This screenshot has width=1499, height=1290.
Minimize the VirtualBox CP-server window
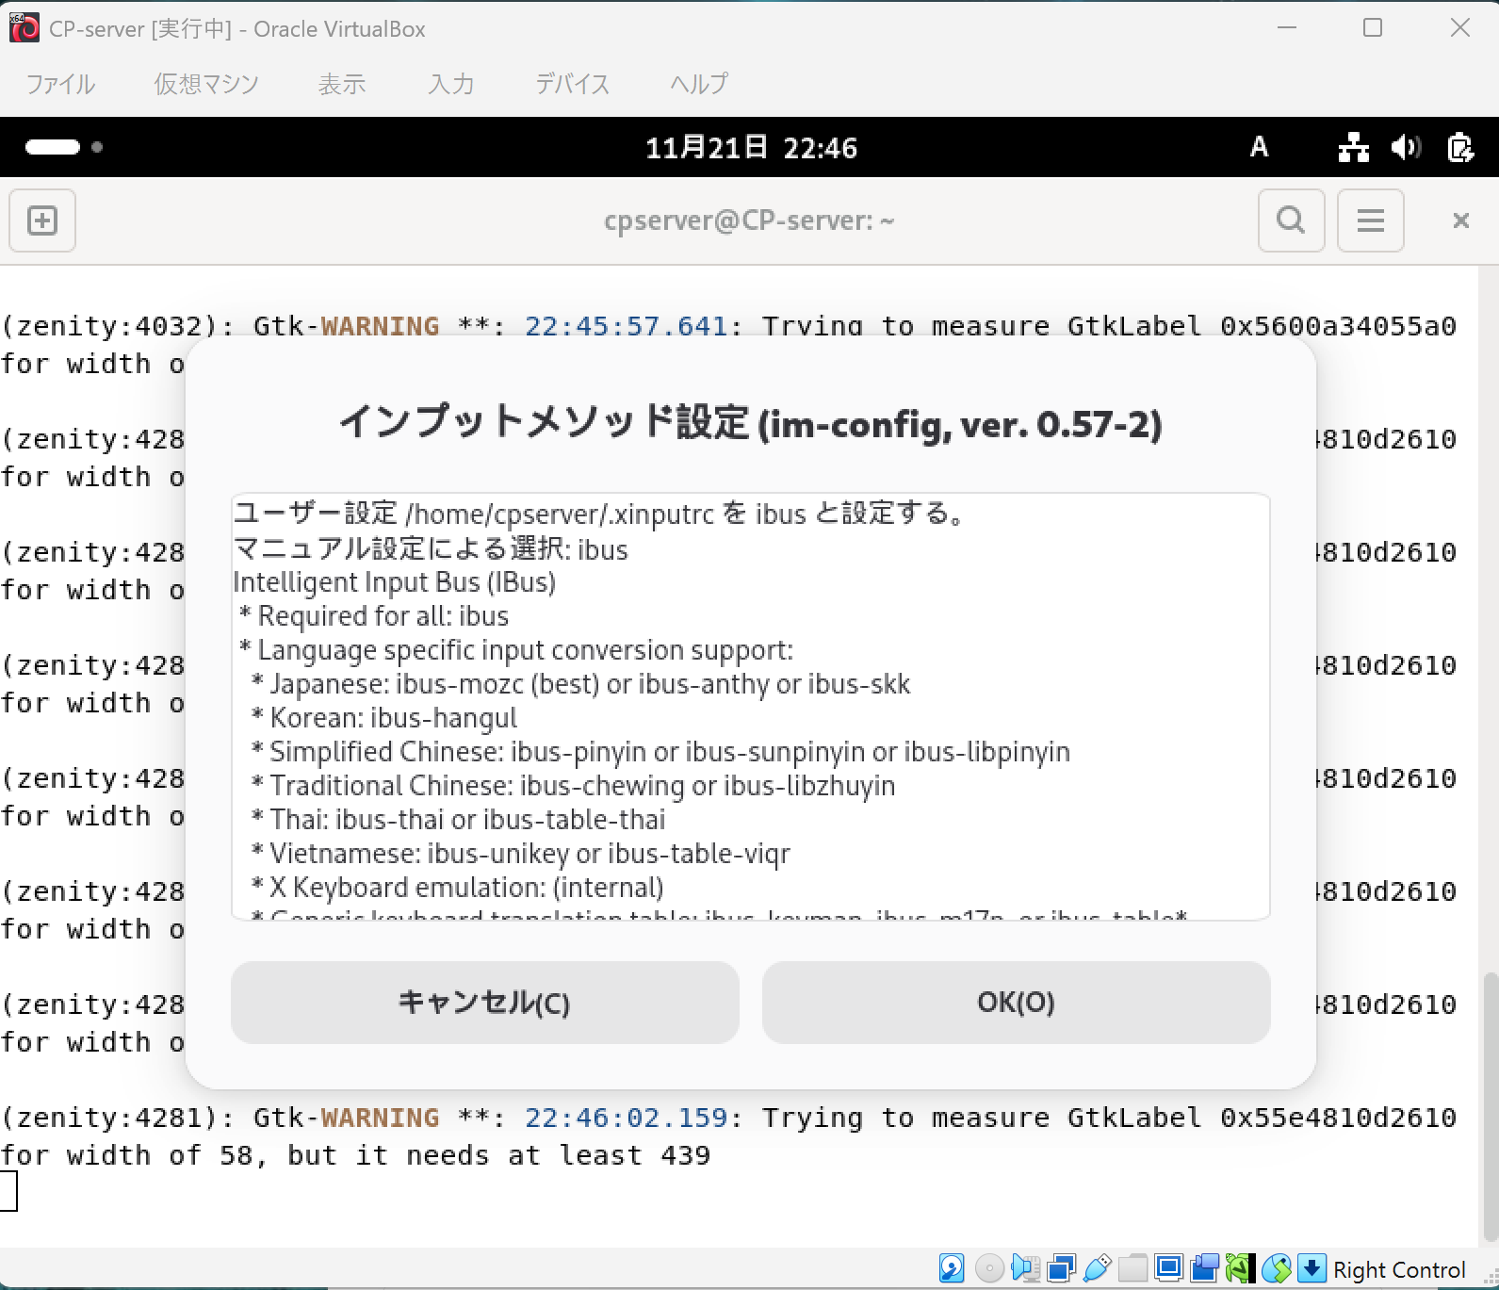coord(1287,28)
